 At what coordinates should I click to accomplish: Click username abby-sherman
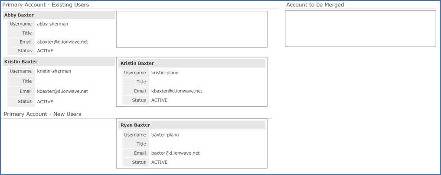pos(52,24)
